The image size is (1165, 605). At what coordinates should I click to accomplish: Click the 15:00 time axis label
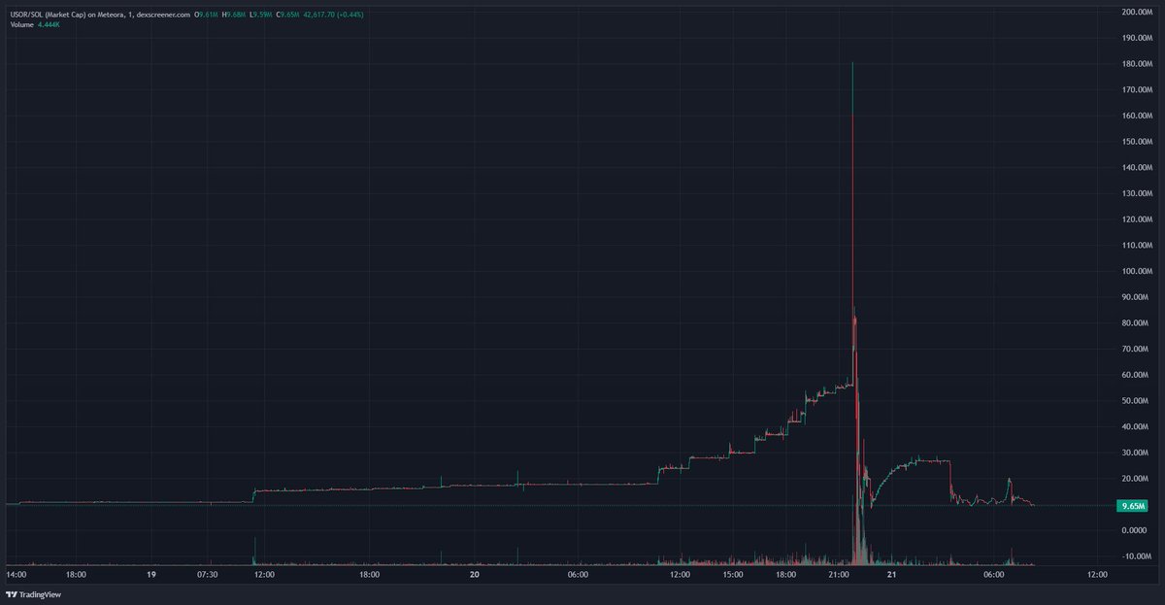point(733,574)
